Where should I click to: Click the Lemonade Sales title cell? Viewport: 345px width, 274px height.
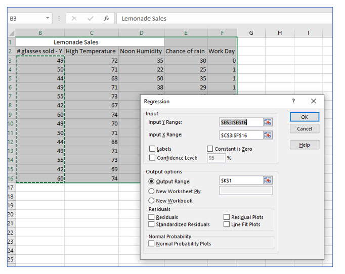pyautogui.click(x=90, y=42)
